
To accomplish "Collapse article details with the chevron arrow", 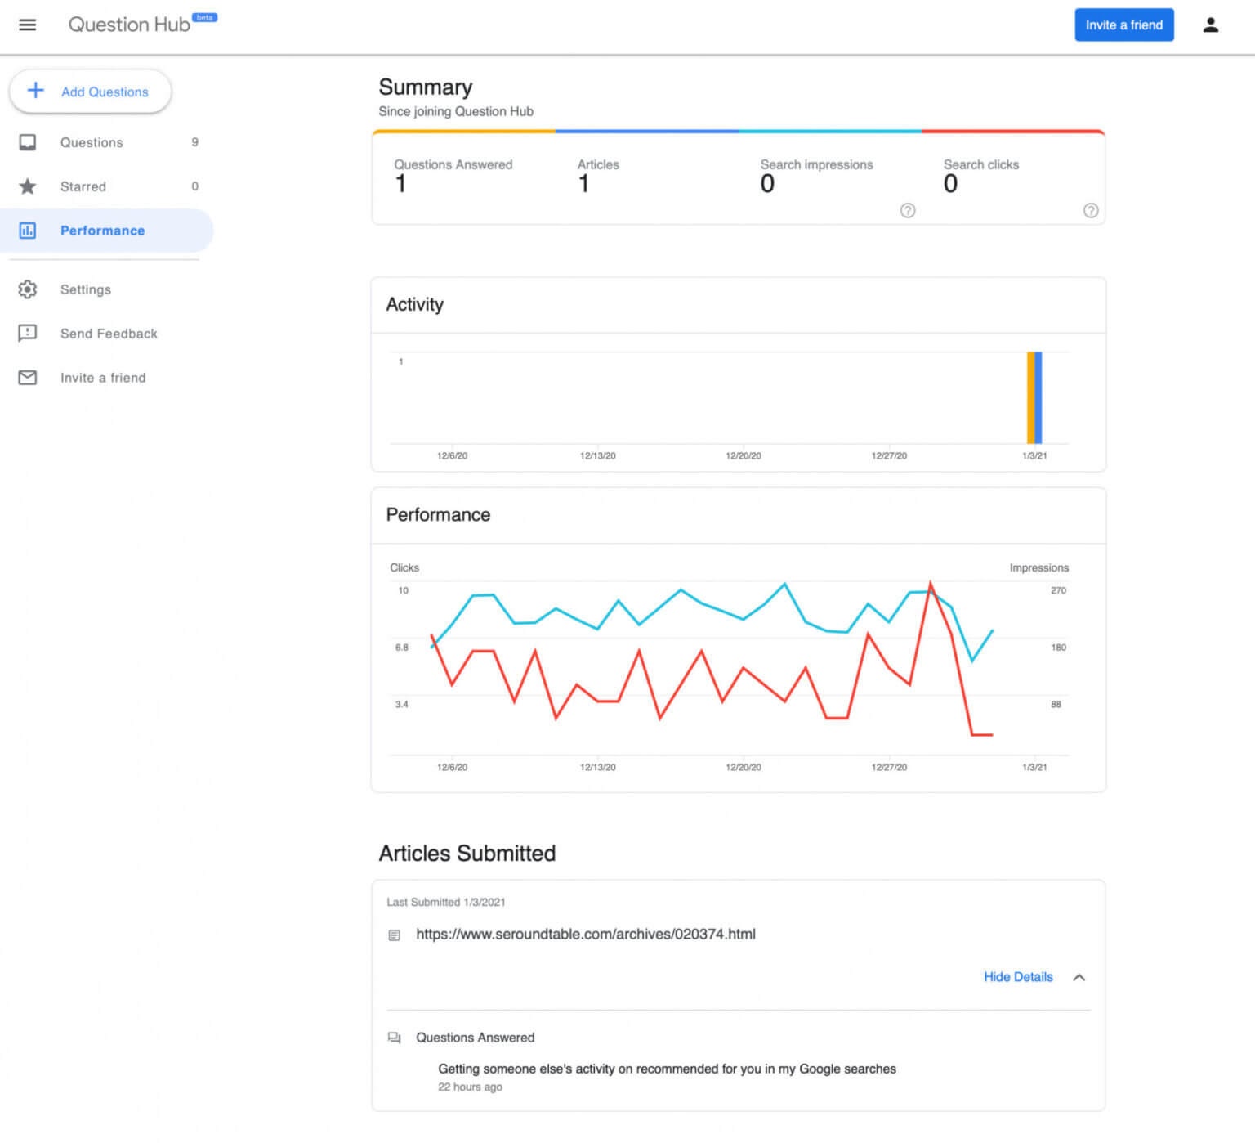I will coord(1079,978).
